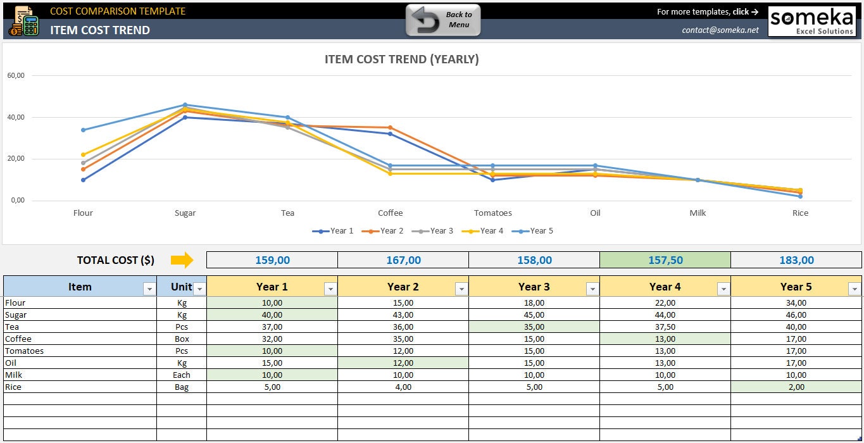Open the Year 1 filter dropdown
Viewport: 864px width, 443px height.
(330, 288)
